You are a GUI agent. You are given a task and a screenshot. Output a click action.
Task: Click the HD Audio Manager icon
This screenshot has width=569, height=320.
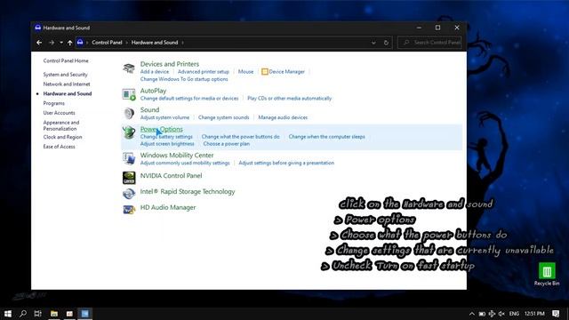click(129, 210)
